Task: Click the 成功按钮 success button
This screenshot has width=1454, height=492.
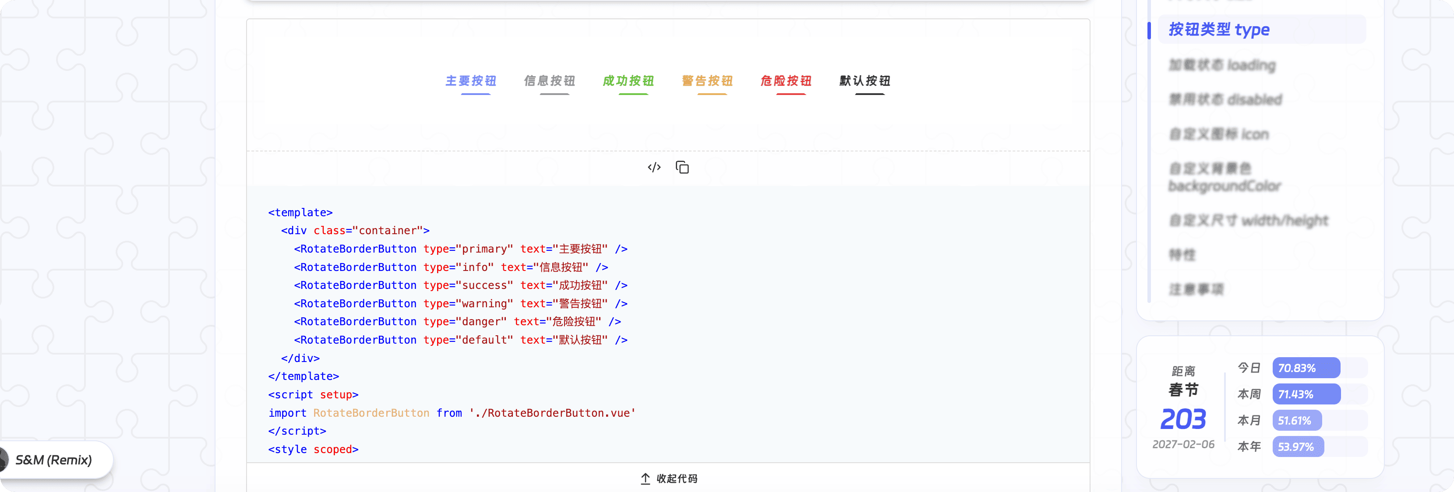Action: click(628, 81)
